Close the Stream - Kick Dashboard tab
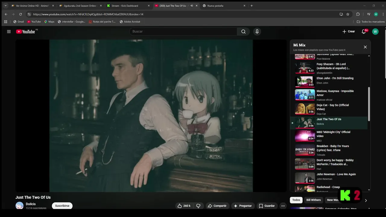Viewport: 386px width, 217px height. (149, 6)
